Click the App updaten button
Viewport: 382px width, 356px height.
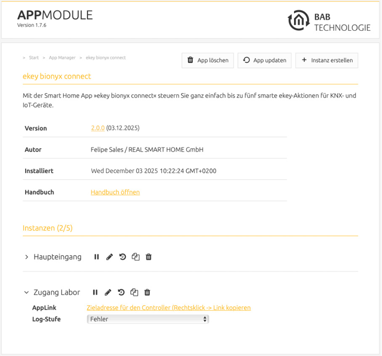265,60
